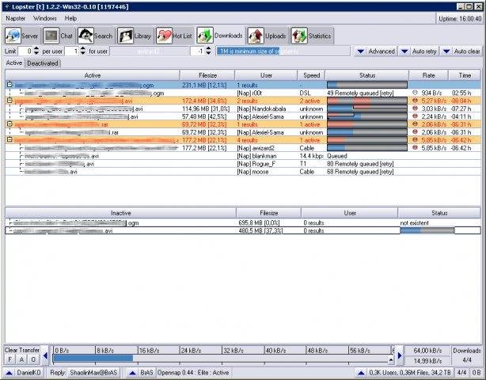The width and height of the screenshot is (486, 380).
Task: Click the Openap 0.44 : Elite : Active status text
Action: [193, 373]
